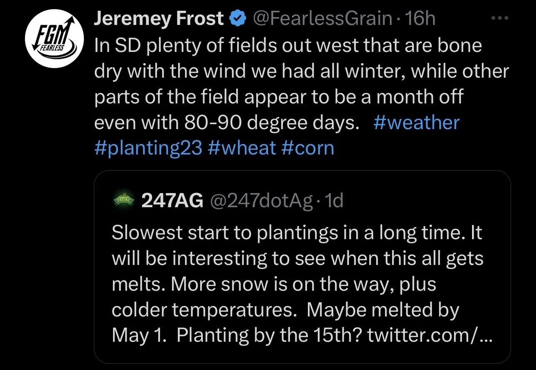Click the 247AG display name
The image size is (536, 370).
tap(172, 201)
